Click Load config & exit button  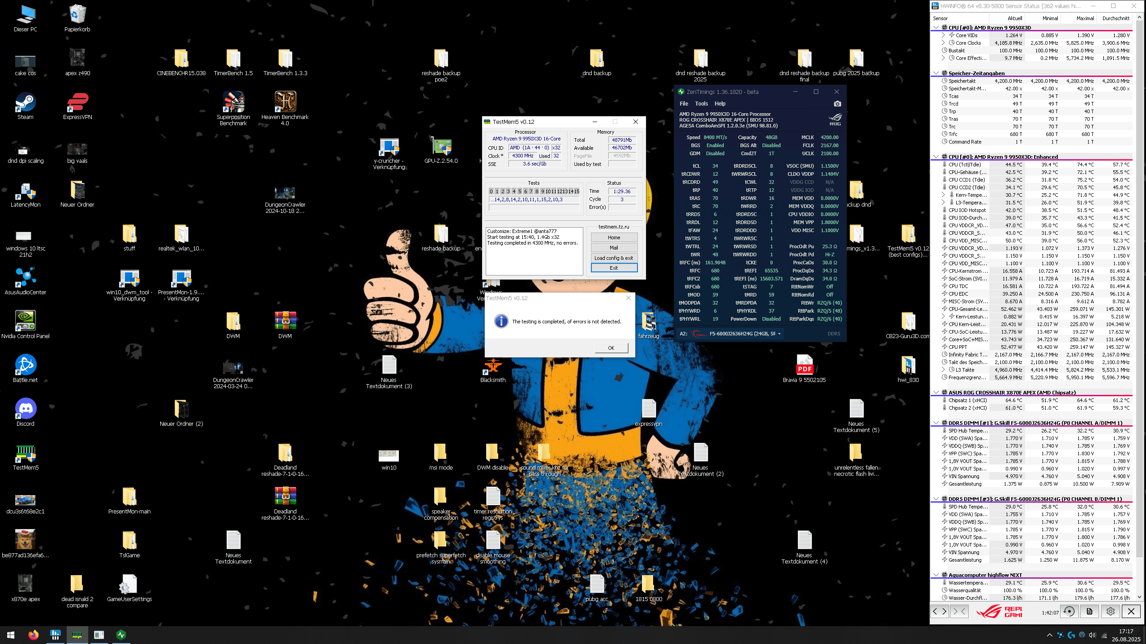pos(614,258)
